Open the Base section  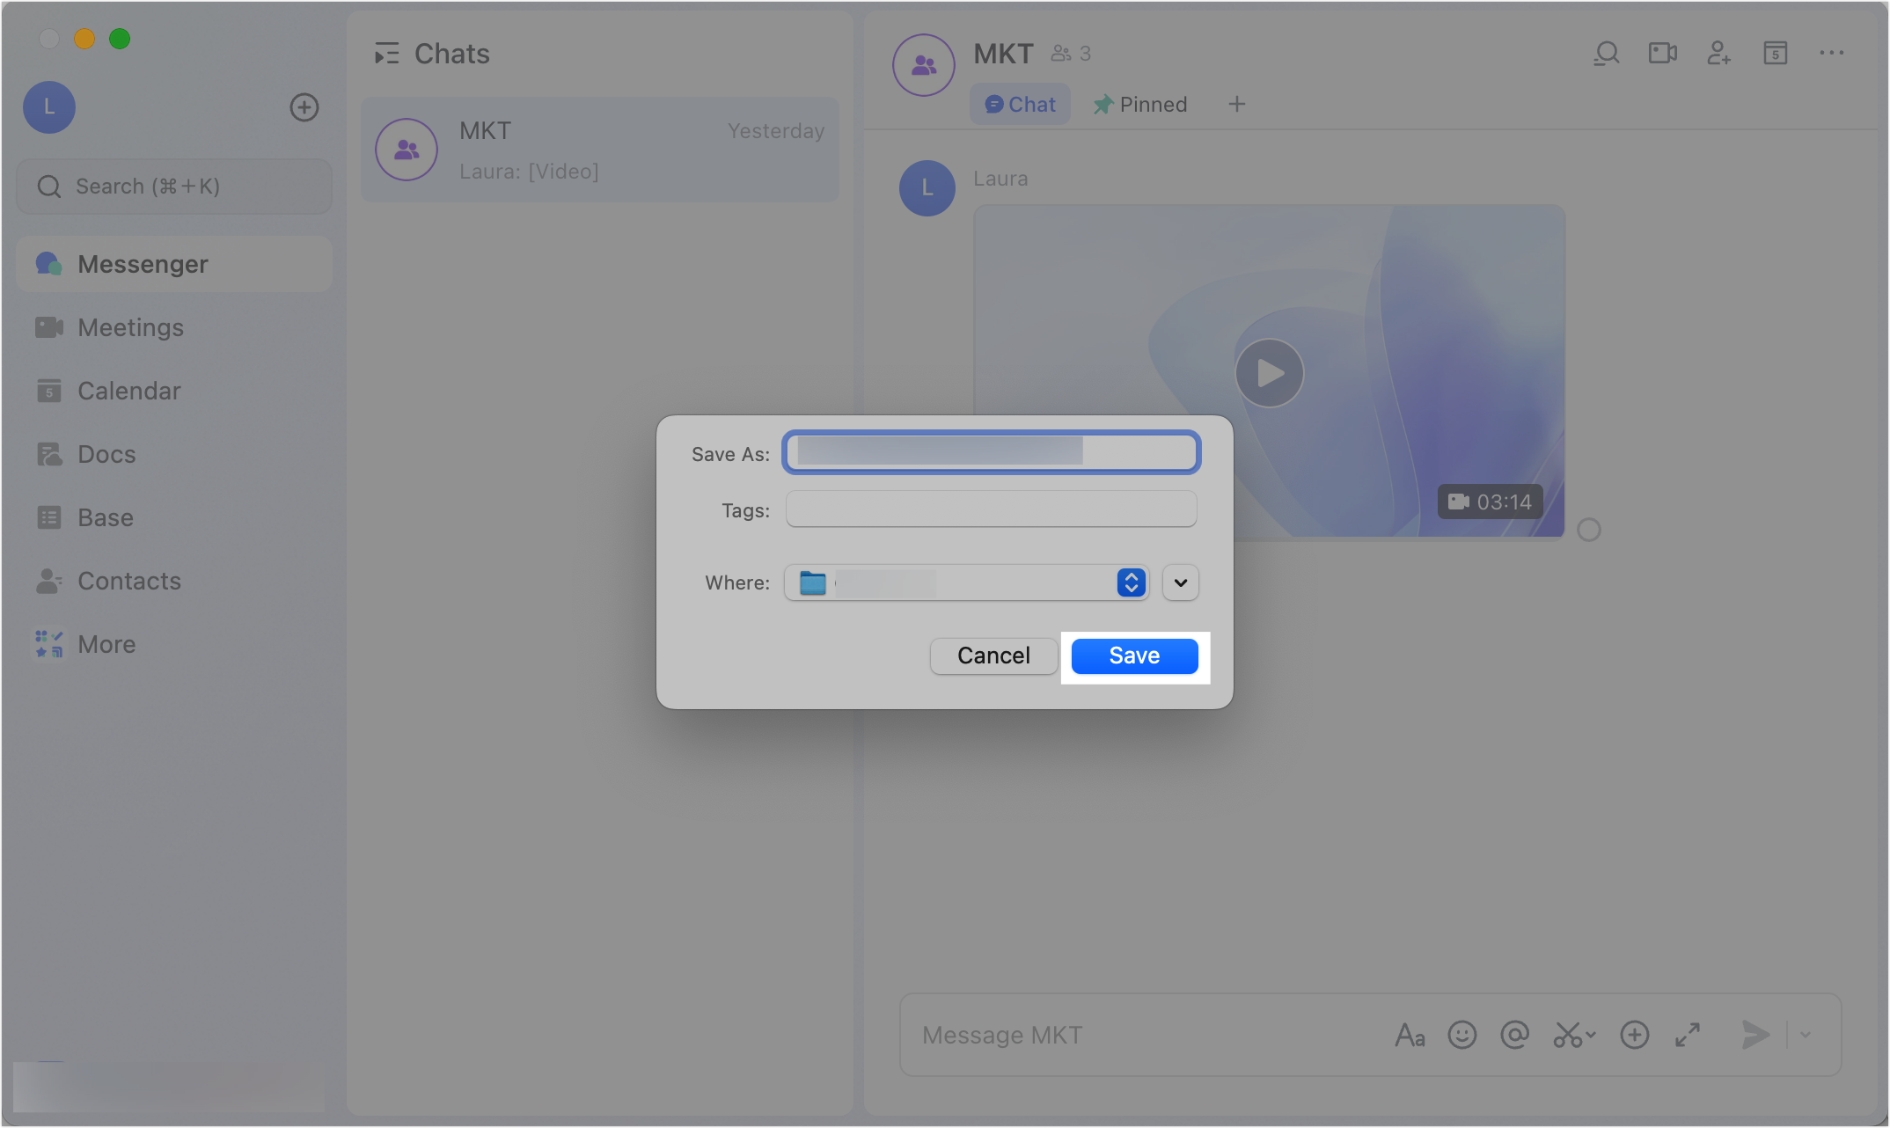click(106, 517)
